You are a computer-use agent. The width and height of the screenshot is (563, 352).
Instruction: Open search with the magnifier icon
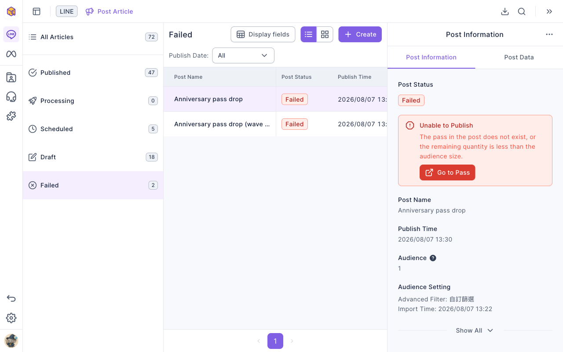click(522, 11)
